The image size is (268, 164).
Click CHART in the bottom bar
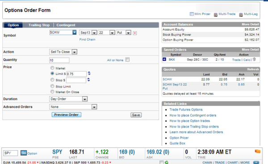point(232,163)
